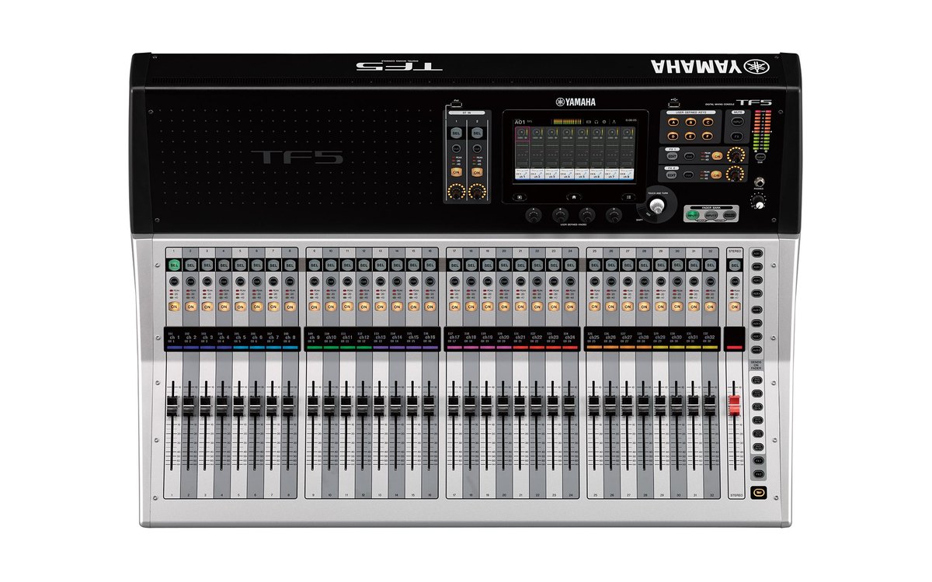The image size is (932, 582).
Task: Toggle the ON key for channel 12
Action: click(363, 307)
